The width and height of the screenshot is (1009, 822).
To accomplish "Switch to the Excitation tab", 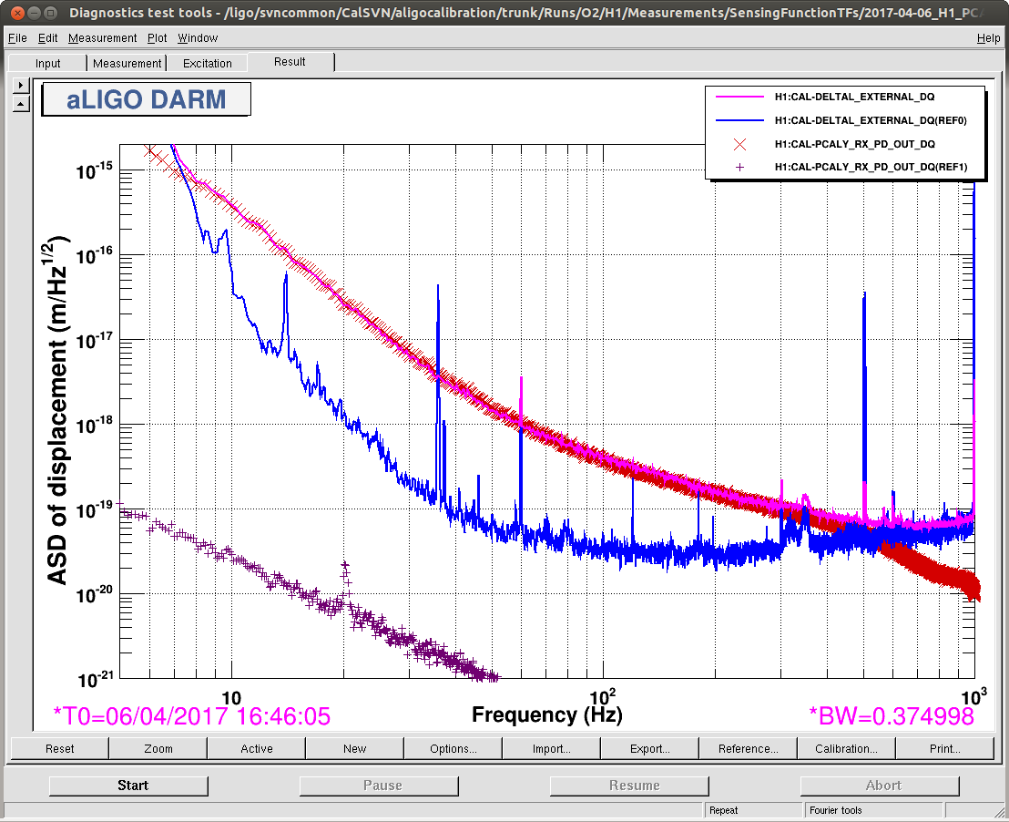I will [208, 63].
